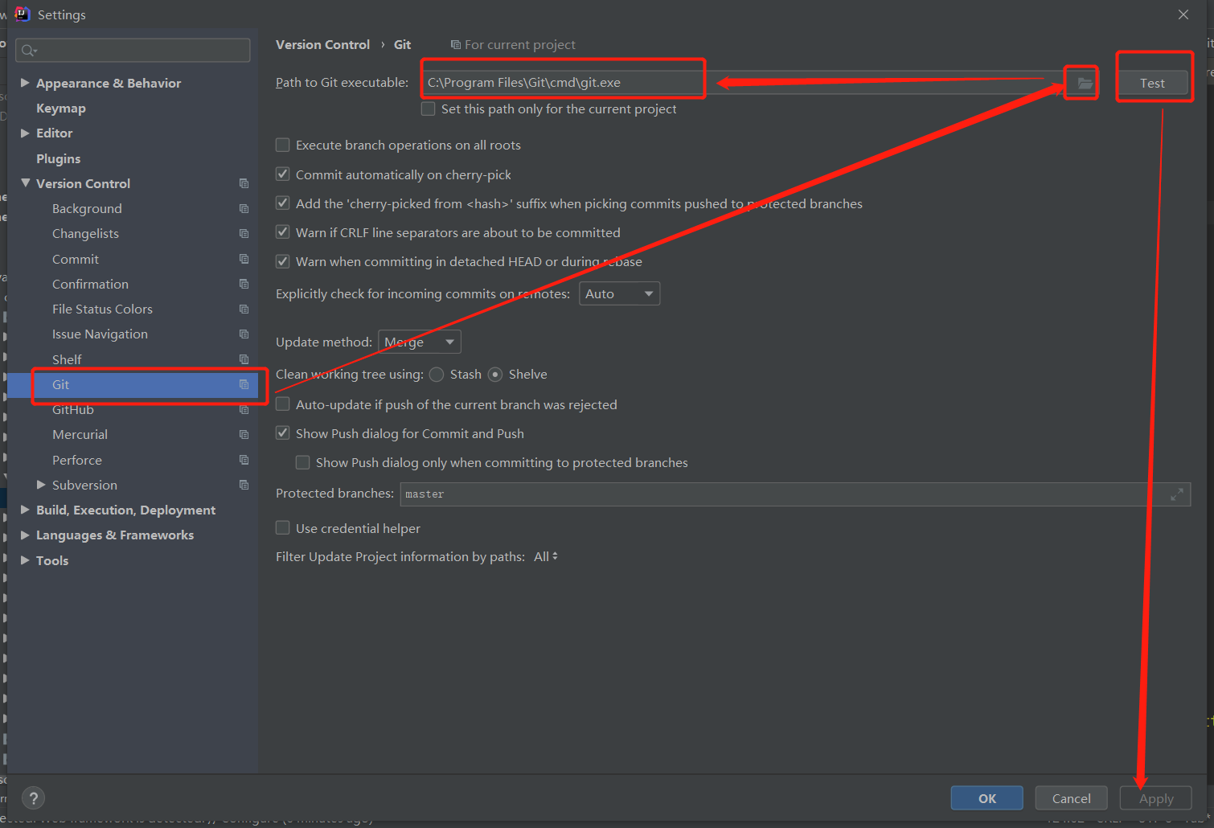Select the Stash radio button
The image size is (1214, 828).
[437, 375]
